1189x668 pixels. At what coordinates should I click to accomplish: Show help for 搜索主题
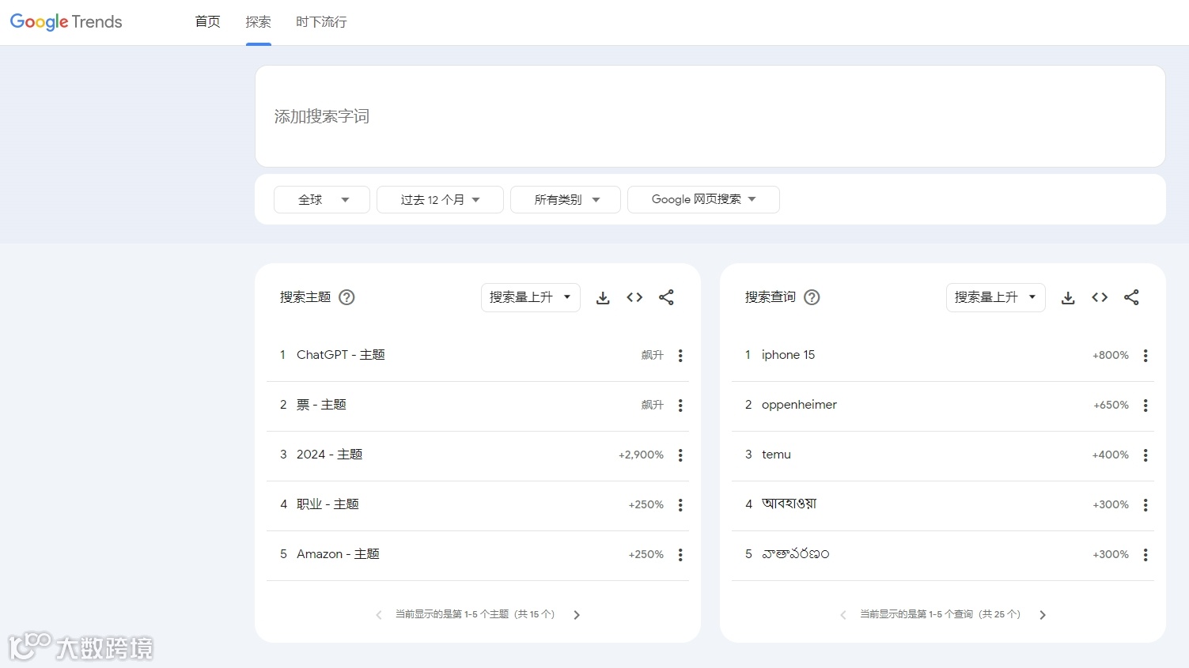346,297
